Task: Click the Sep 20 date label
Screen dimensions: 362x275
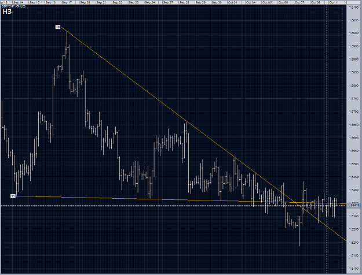Action: [x=85, y=2]
